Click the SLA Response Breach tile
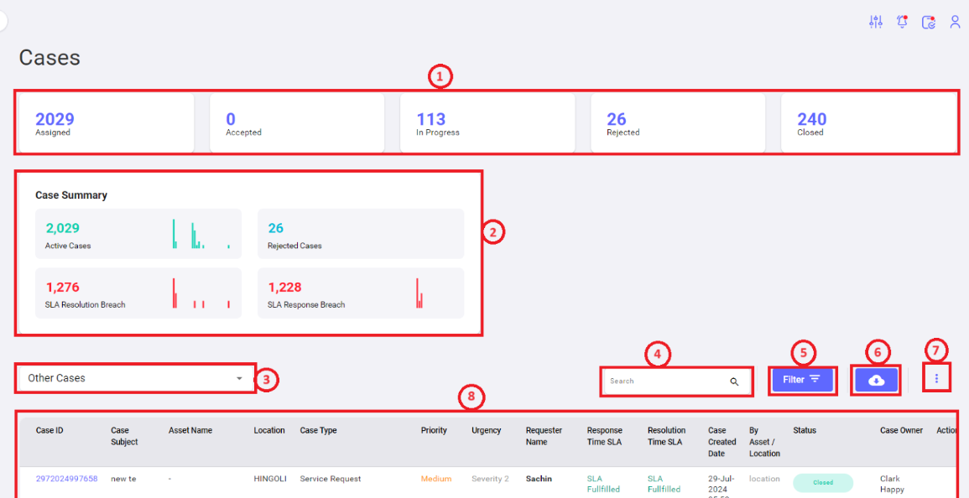The image size is (969, 498). [360, 293]
